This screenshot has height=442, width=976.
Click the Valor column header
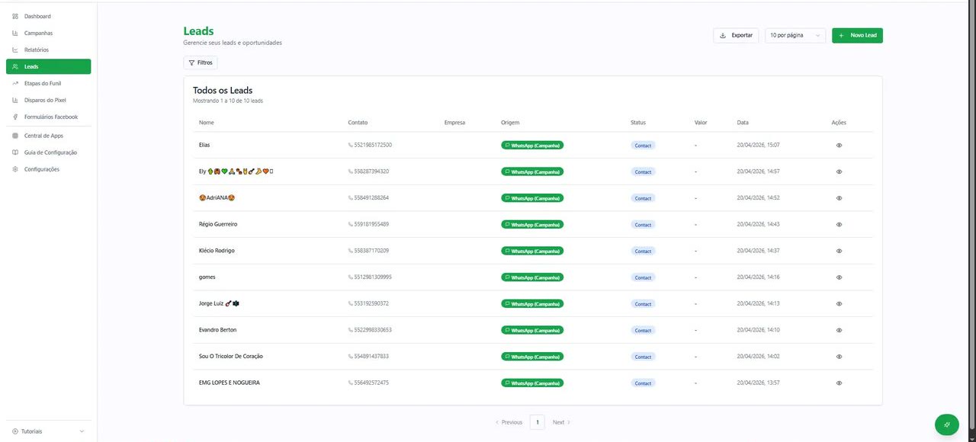click(x=701, y=123)
